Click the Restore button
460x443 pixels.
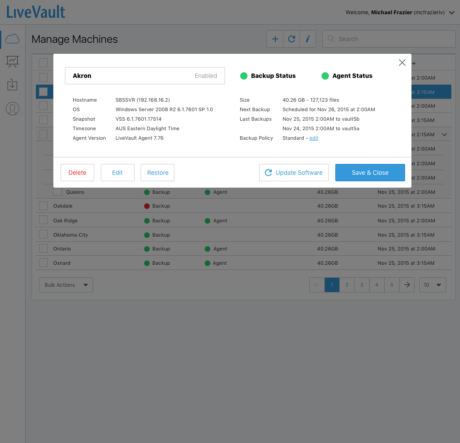pos(158,173)
